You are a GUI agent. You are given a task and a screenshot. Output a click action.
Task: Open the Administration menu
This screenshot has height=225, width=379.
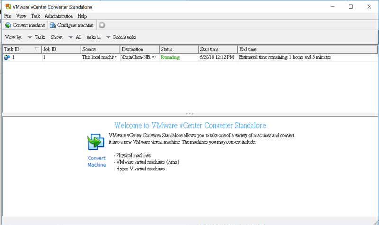59,16
